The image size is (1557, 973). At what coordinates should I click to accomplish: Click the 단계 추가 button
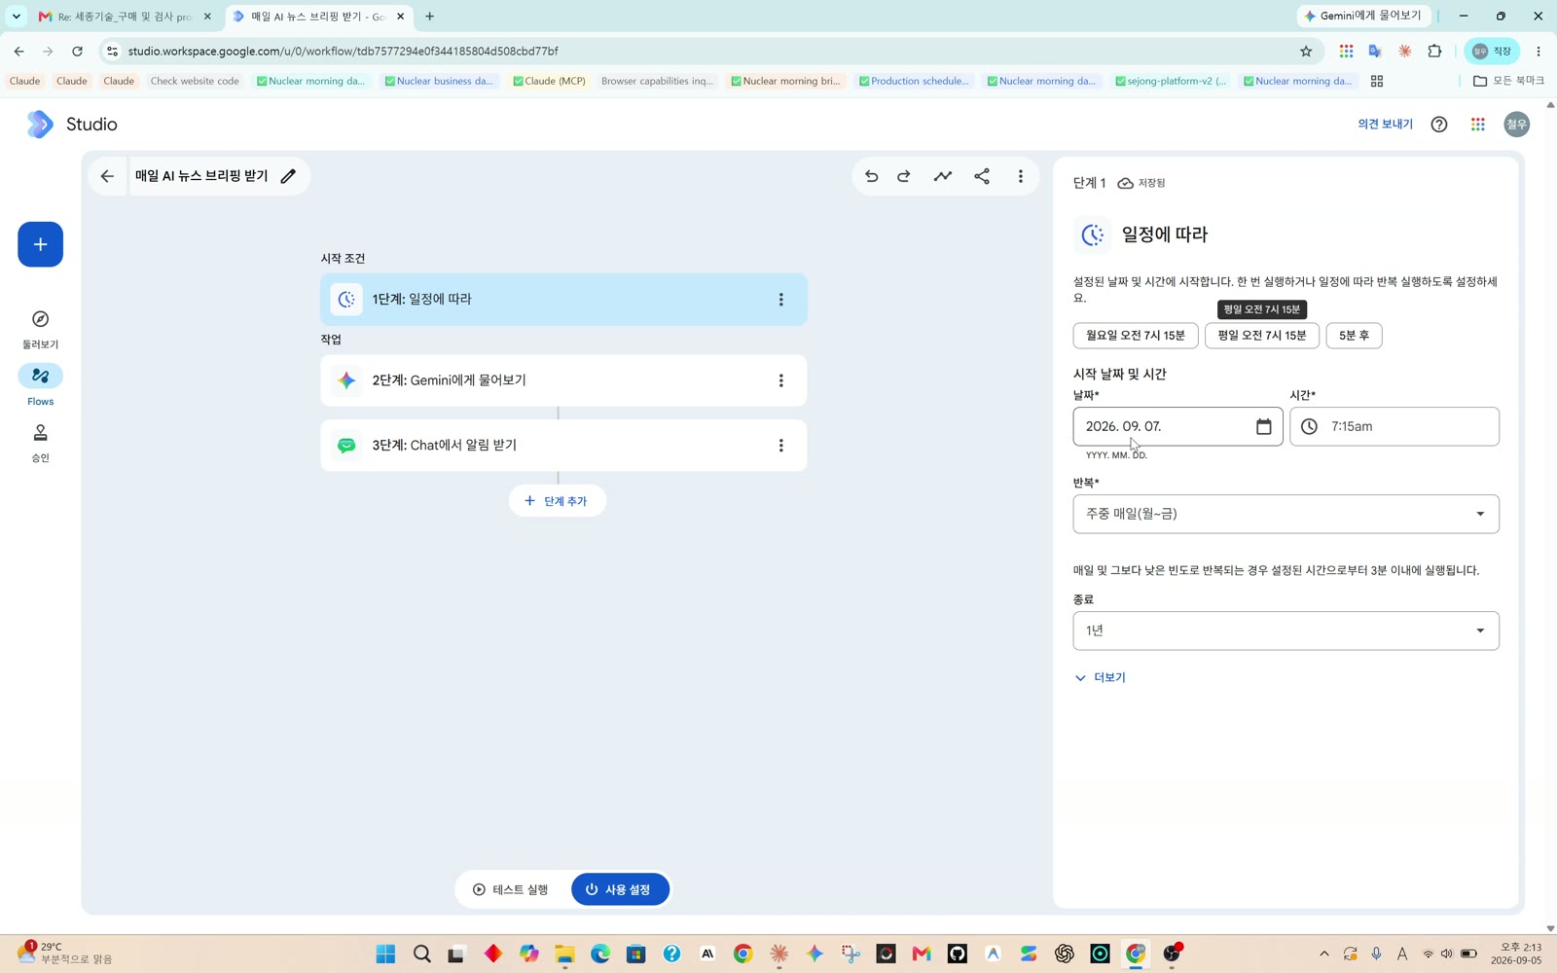[557, 501]
